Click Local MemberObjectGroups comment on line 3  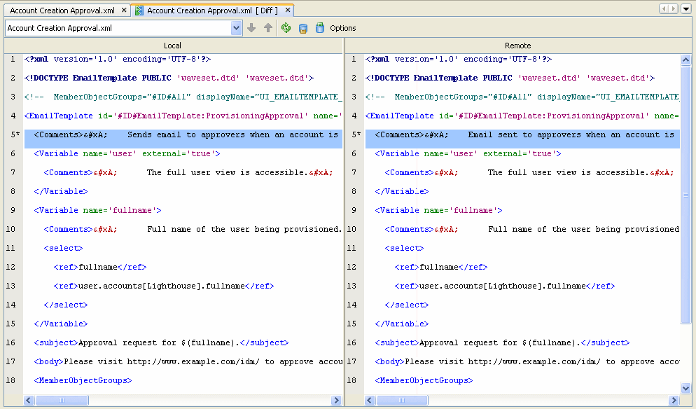(x=183, y=97)
